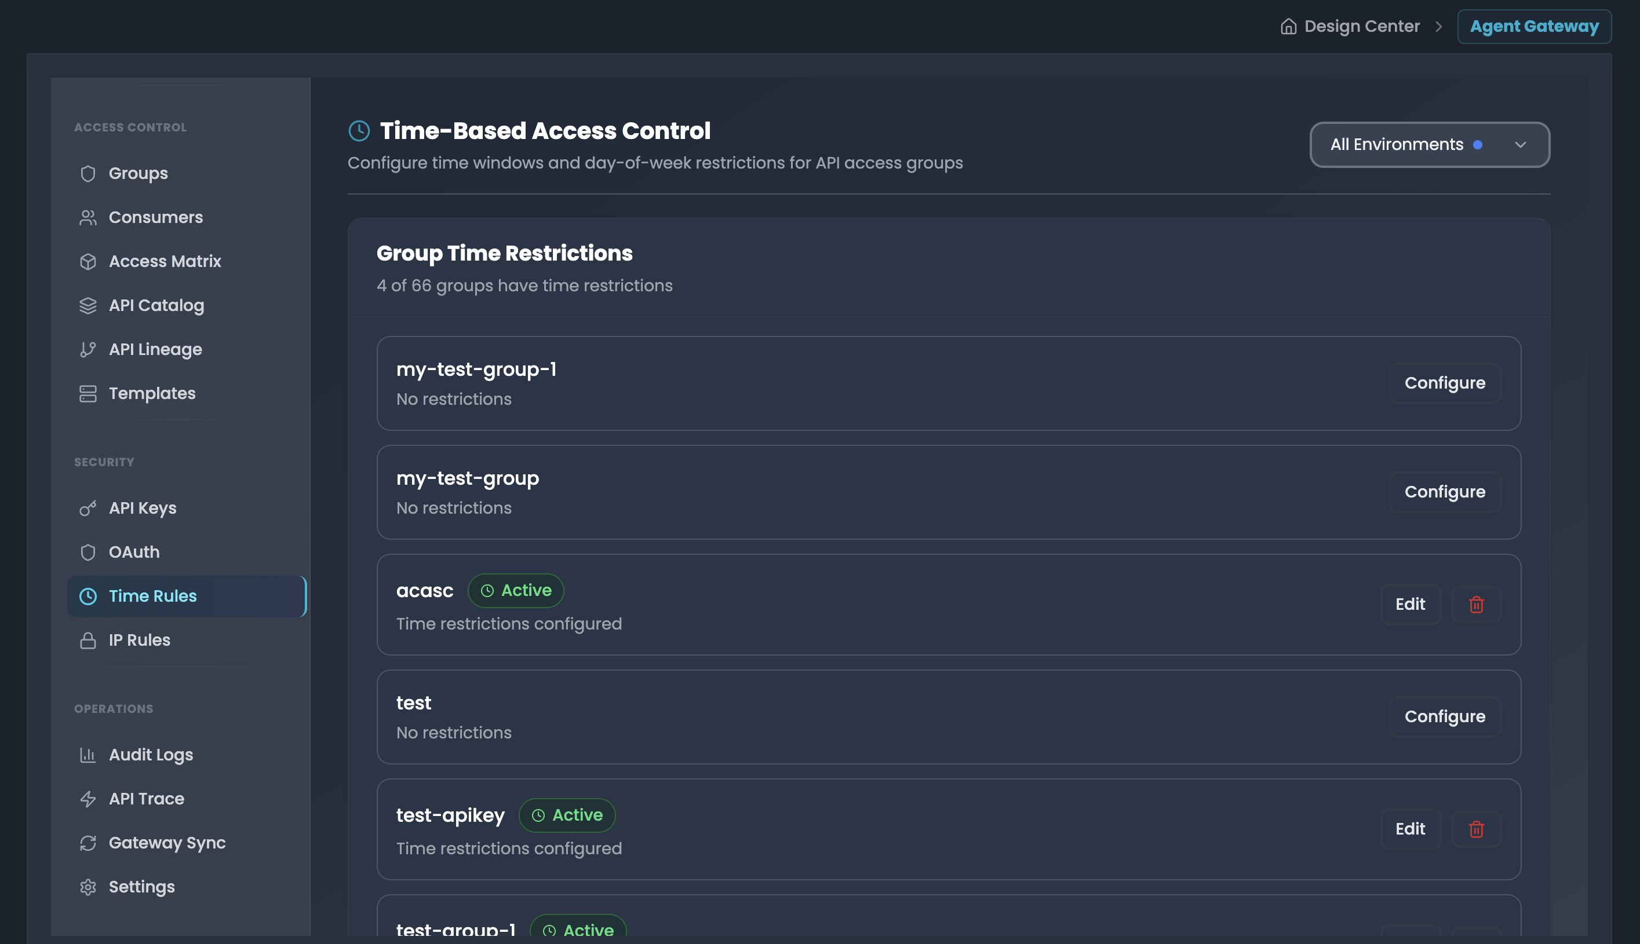
Task: Click the API Lineage branch icon
Action: [x=88, y=349]
